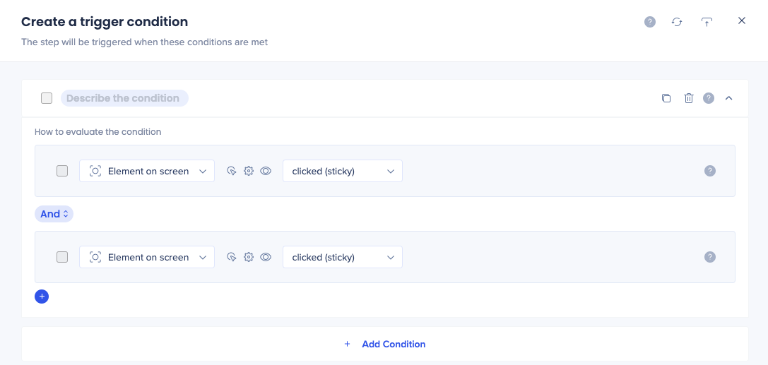Click the 'Add Condition' button
Image resolution: width=768 pixels, height=365 pixels.
pyautogui.click(x=385, y=344)
